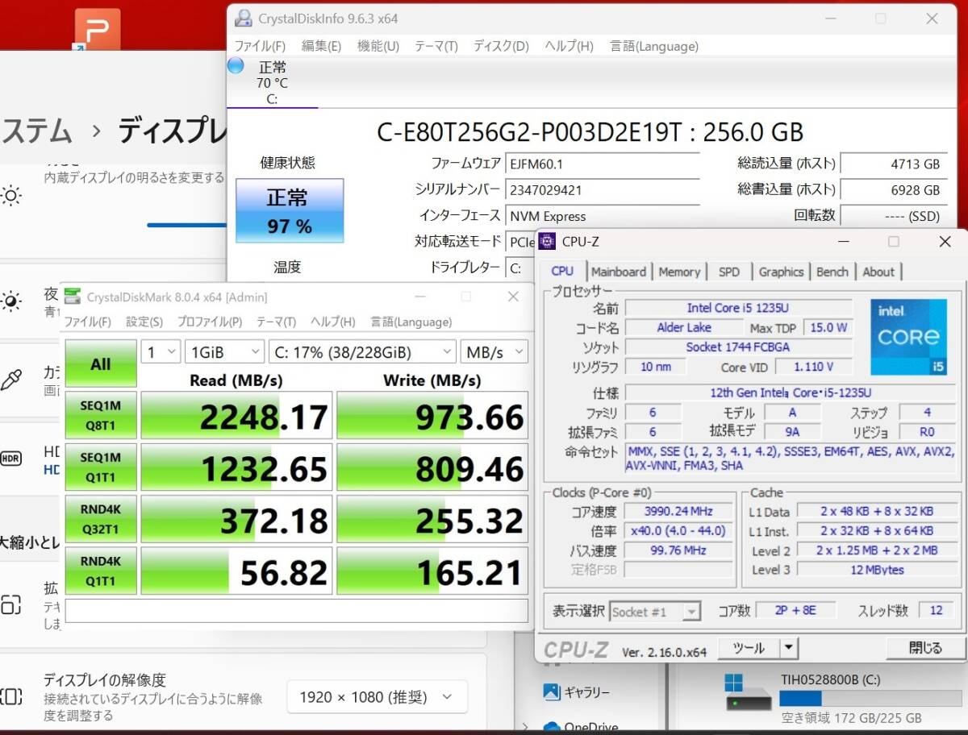The width and height of the screenshot is (968, 735).
Task: Click the Intel Core i5 logo
Action: click(908, 337)
